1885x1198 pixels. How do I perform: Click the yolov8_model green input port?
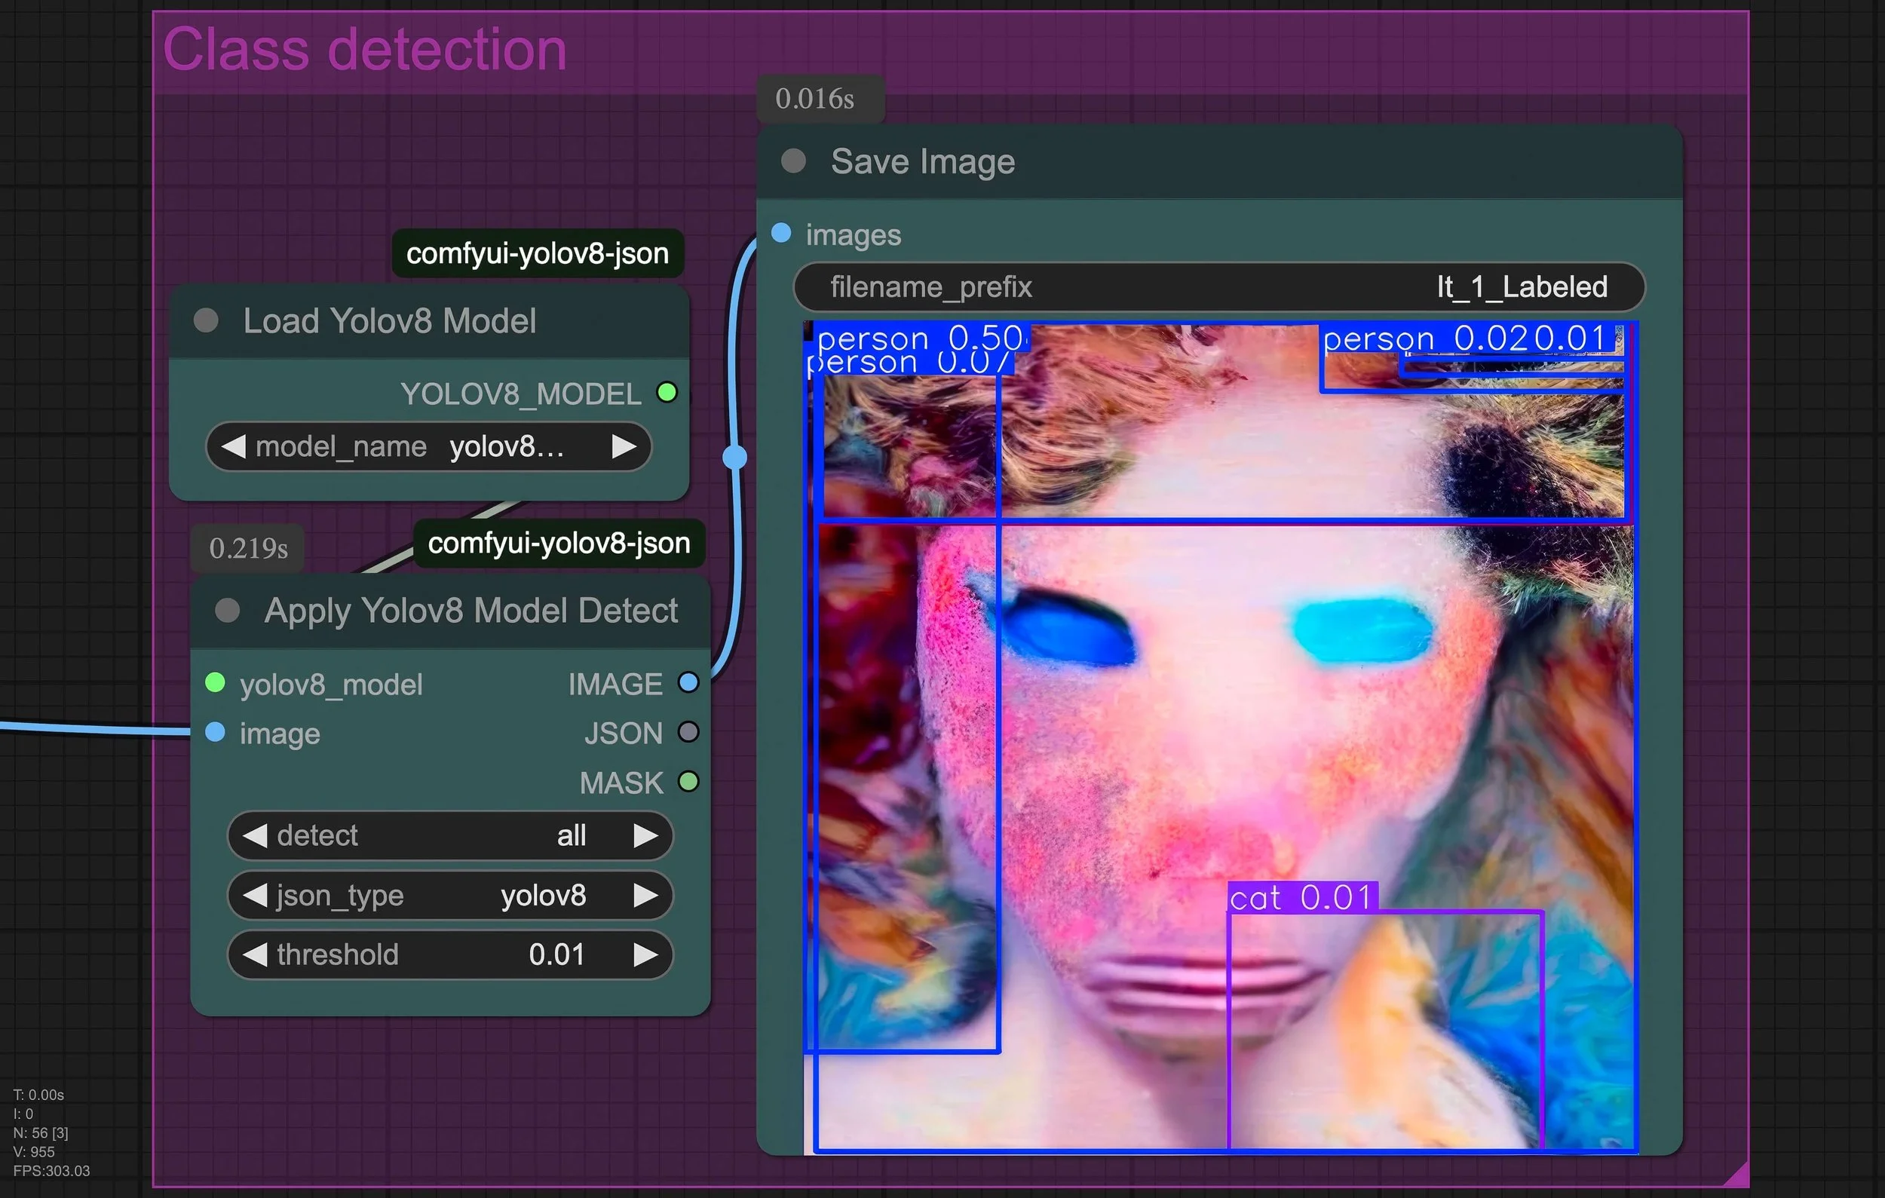tap(216, 683)
